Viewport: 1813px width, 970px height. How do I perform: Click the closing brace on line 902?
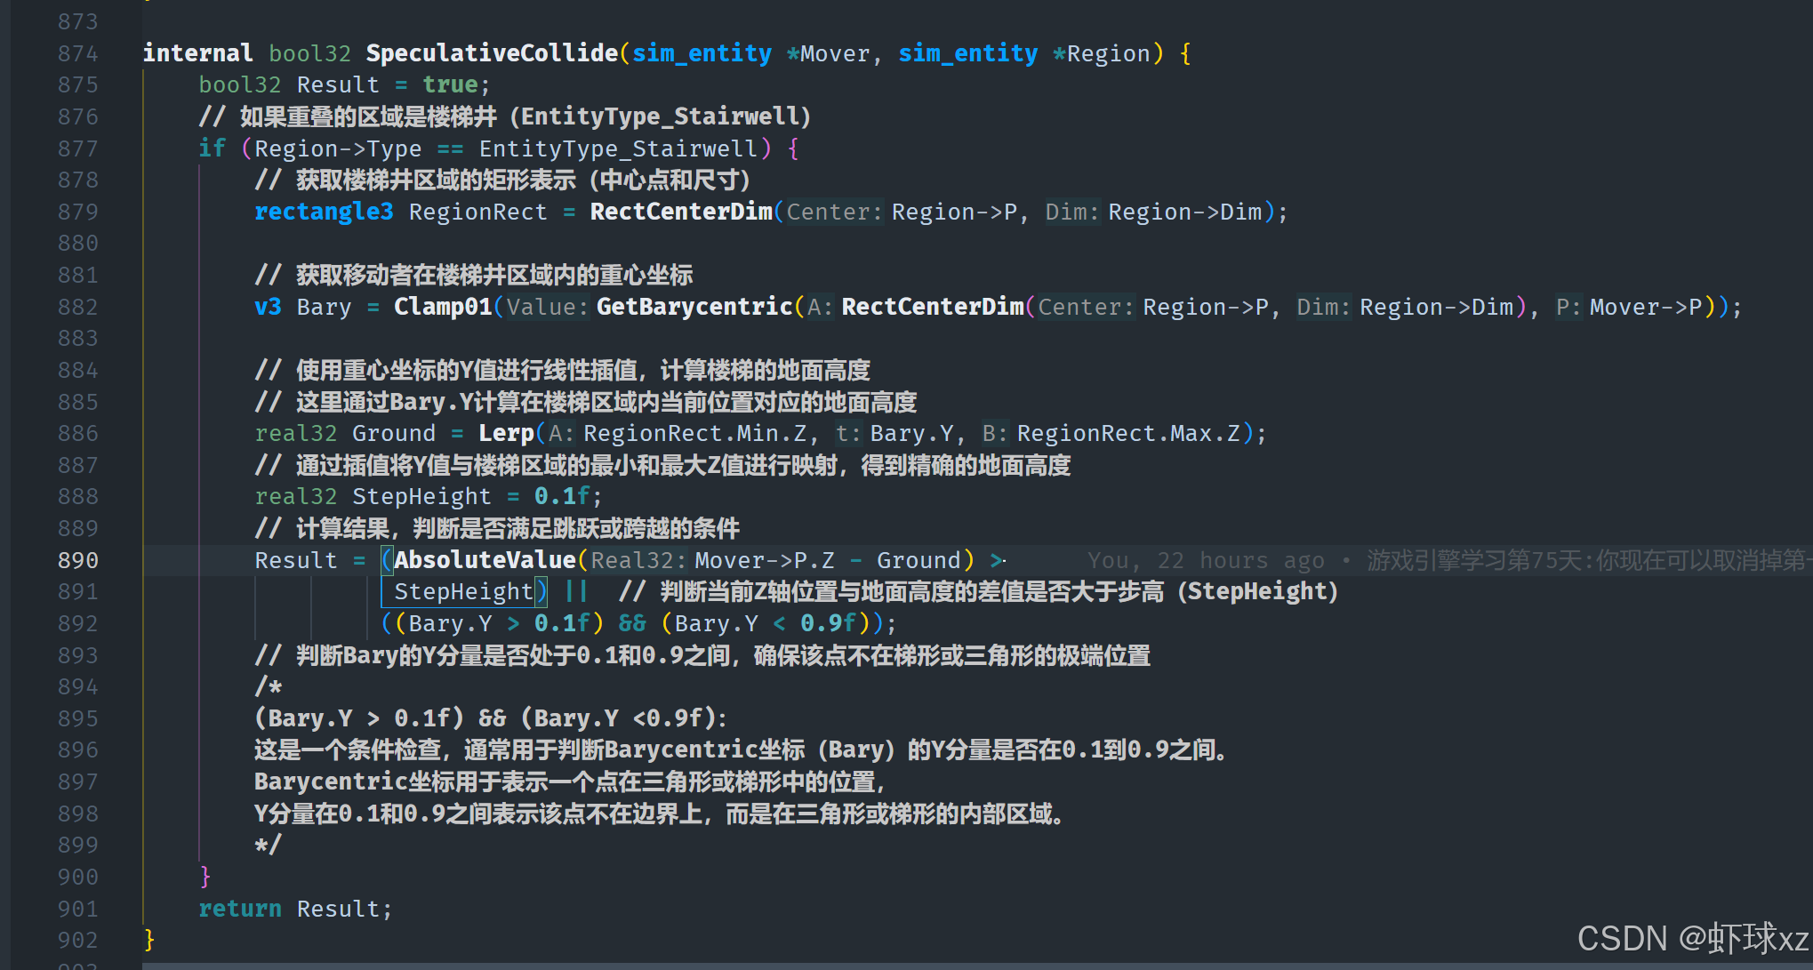pos(149,940)
